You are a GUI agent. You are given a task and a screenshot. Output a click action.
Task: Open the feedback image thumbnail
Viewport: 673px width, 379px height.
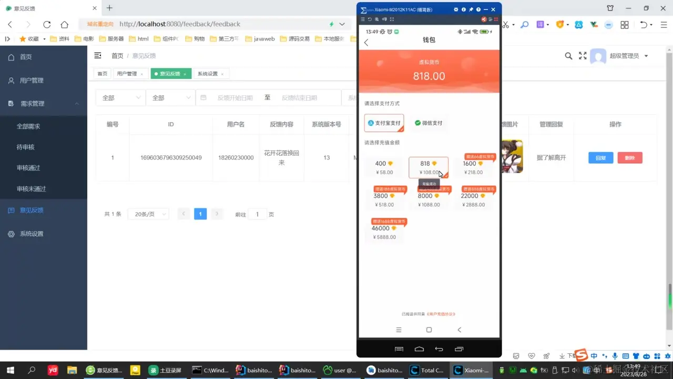(x=513, y=156)
